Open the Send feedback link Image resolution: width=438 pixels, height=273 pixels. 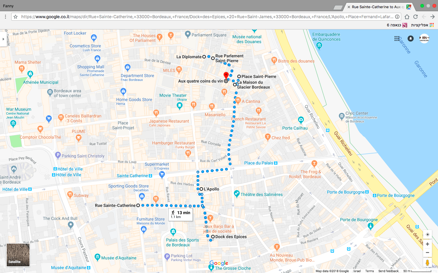coord(388,271)
